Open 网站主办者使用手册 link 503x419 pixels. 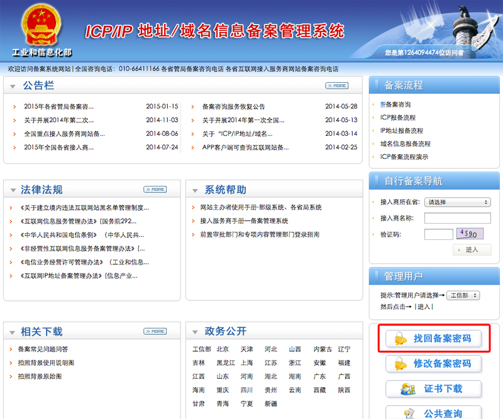pos(261,207)
